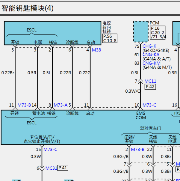Click 启动 label in lower module
Image resolution: width=180 pixels, height=181 pixels.
click(x=90, y=113)
